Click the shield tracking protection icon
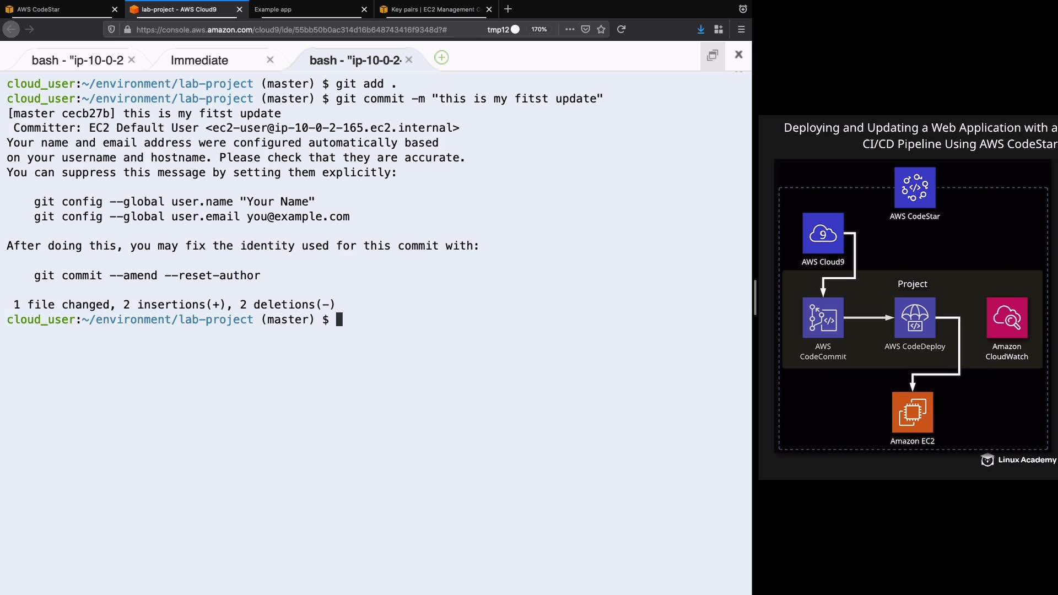Screen dimensions: 1058x595 [x=111, y=29]
